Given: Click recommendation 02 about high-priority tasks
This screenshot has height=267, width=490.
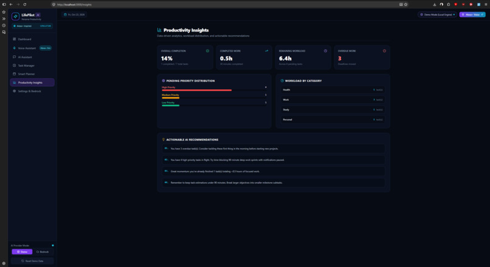Looking at the screenshot, I should [274, 160].
